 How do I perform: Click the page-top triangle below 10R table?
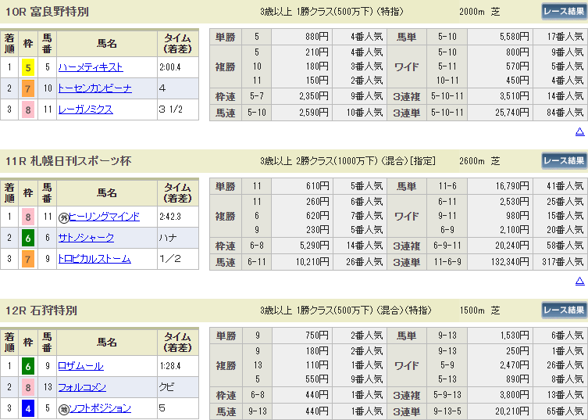pos(579,131)
